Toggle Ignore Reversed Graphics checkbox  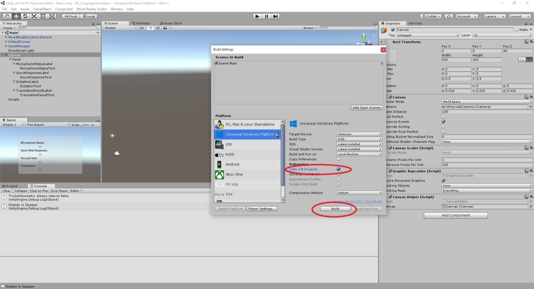click(x=443, y=181)
